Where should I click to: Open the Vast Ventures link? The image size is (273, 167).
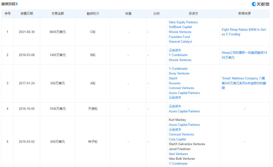[178, 154]
